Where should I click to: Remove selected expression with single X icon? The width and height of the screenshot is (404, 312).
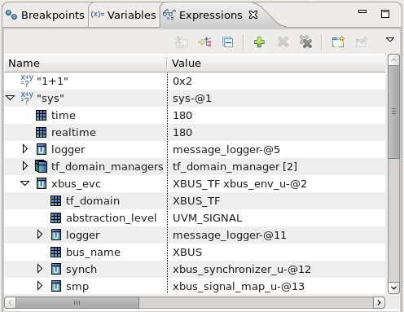(x=283, y=42)
